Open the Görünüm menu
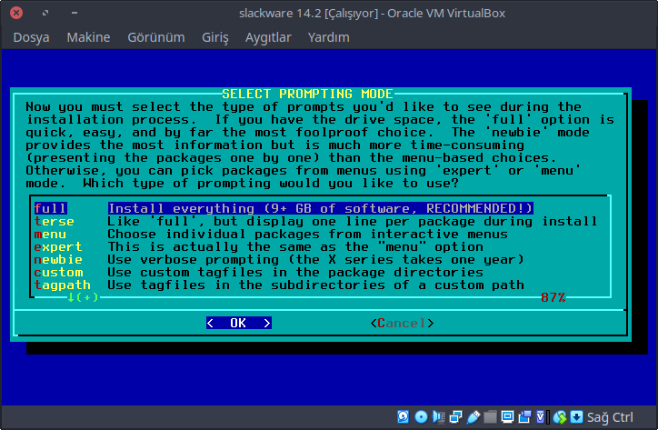 [x=156, y=37]
